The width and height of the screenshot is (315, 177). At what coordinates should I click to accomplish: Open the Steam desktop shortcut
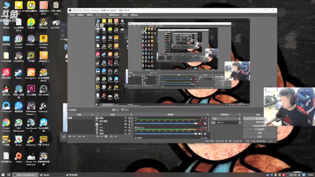(19, 74)
